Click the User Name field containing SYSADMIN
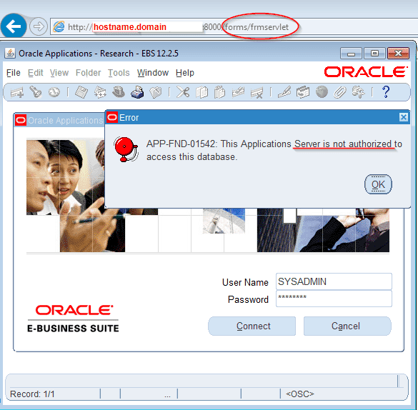The width and height of the screenshot is (418, 410). 334,281
